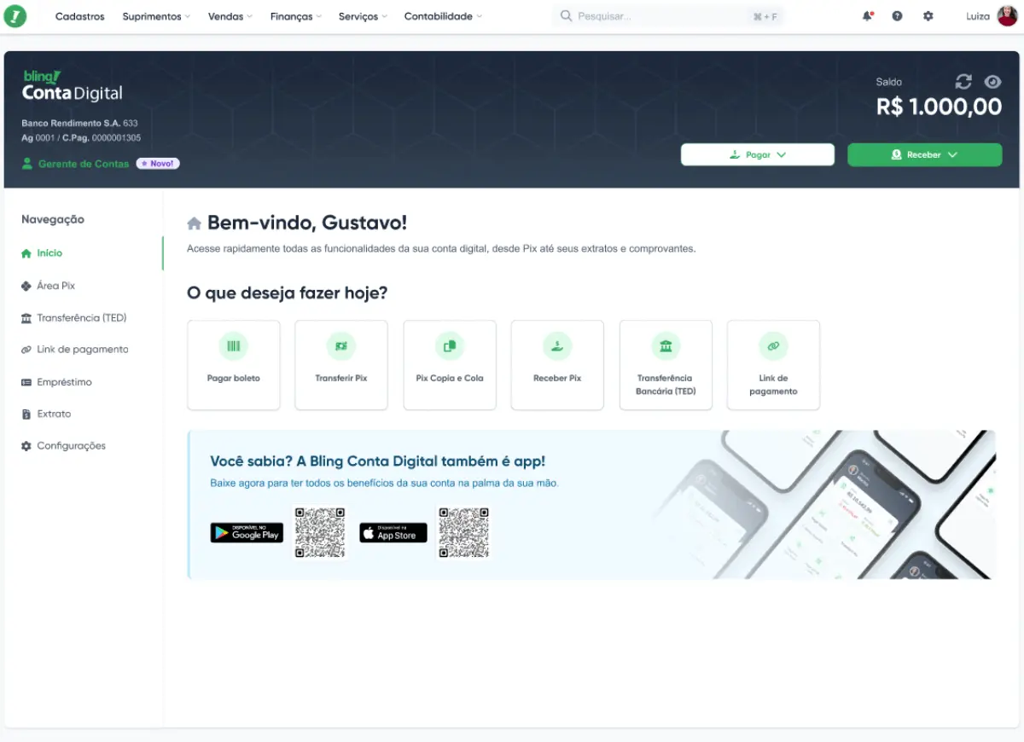The width and height of the screenshot is (1024, 742).
Task: Click the Receber Pix icon
Action: [x=556, y=346]
